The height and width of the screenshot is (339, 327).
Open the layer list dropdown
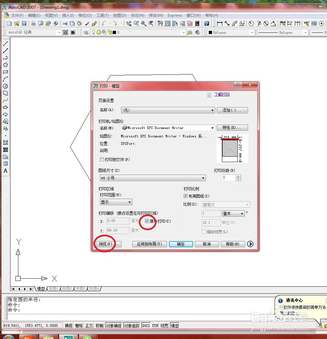(183, 32)
